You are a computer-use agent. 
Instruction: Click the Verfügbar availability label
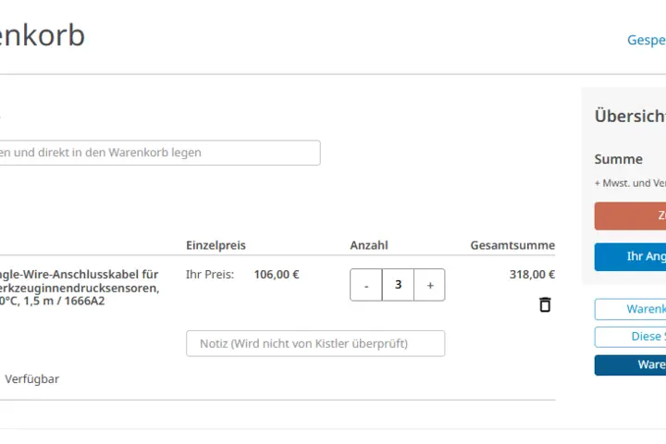(x=31, y=379)
